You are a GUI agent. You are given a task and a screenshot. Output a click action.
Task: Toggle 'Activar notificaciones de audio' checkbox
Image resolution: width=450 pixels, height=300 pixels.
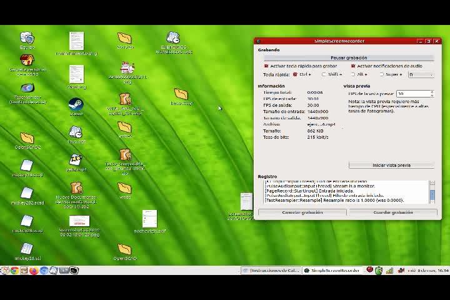point(354,66)
